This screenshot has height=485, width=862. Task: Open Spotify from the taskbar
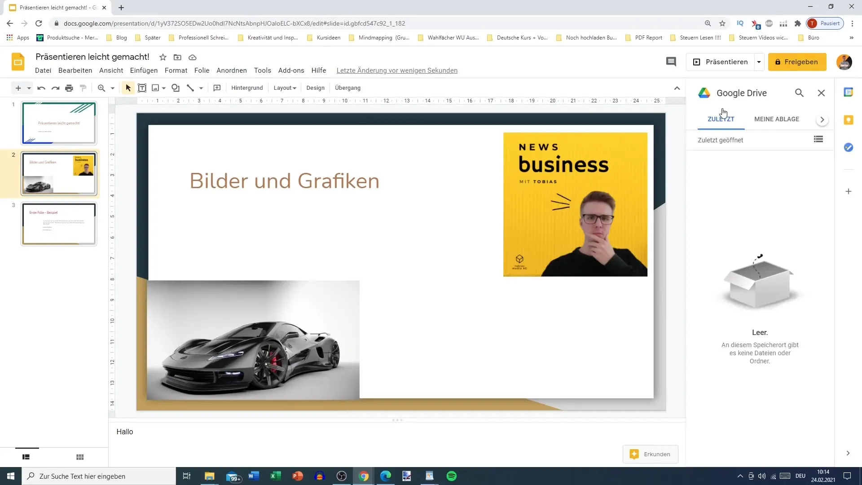[x=452, y=476]
